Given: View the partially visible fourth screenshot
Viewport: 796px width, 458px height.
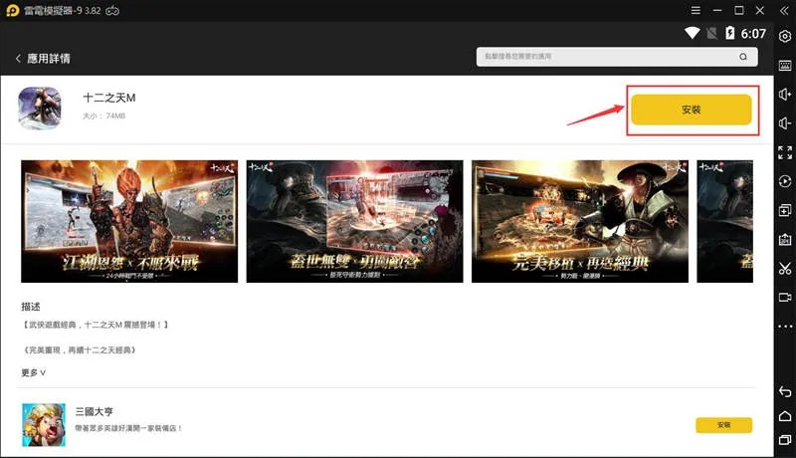Looking at the screenshot, I should pos(725,221).
